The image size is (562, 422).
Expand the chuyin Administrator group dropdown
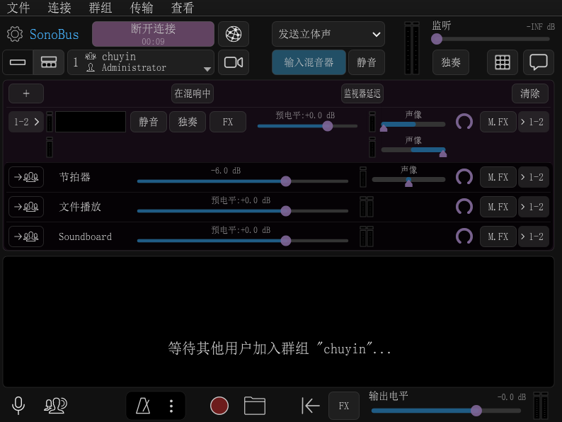(141, 62)
